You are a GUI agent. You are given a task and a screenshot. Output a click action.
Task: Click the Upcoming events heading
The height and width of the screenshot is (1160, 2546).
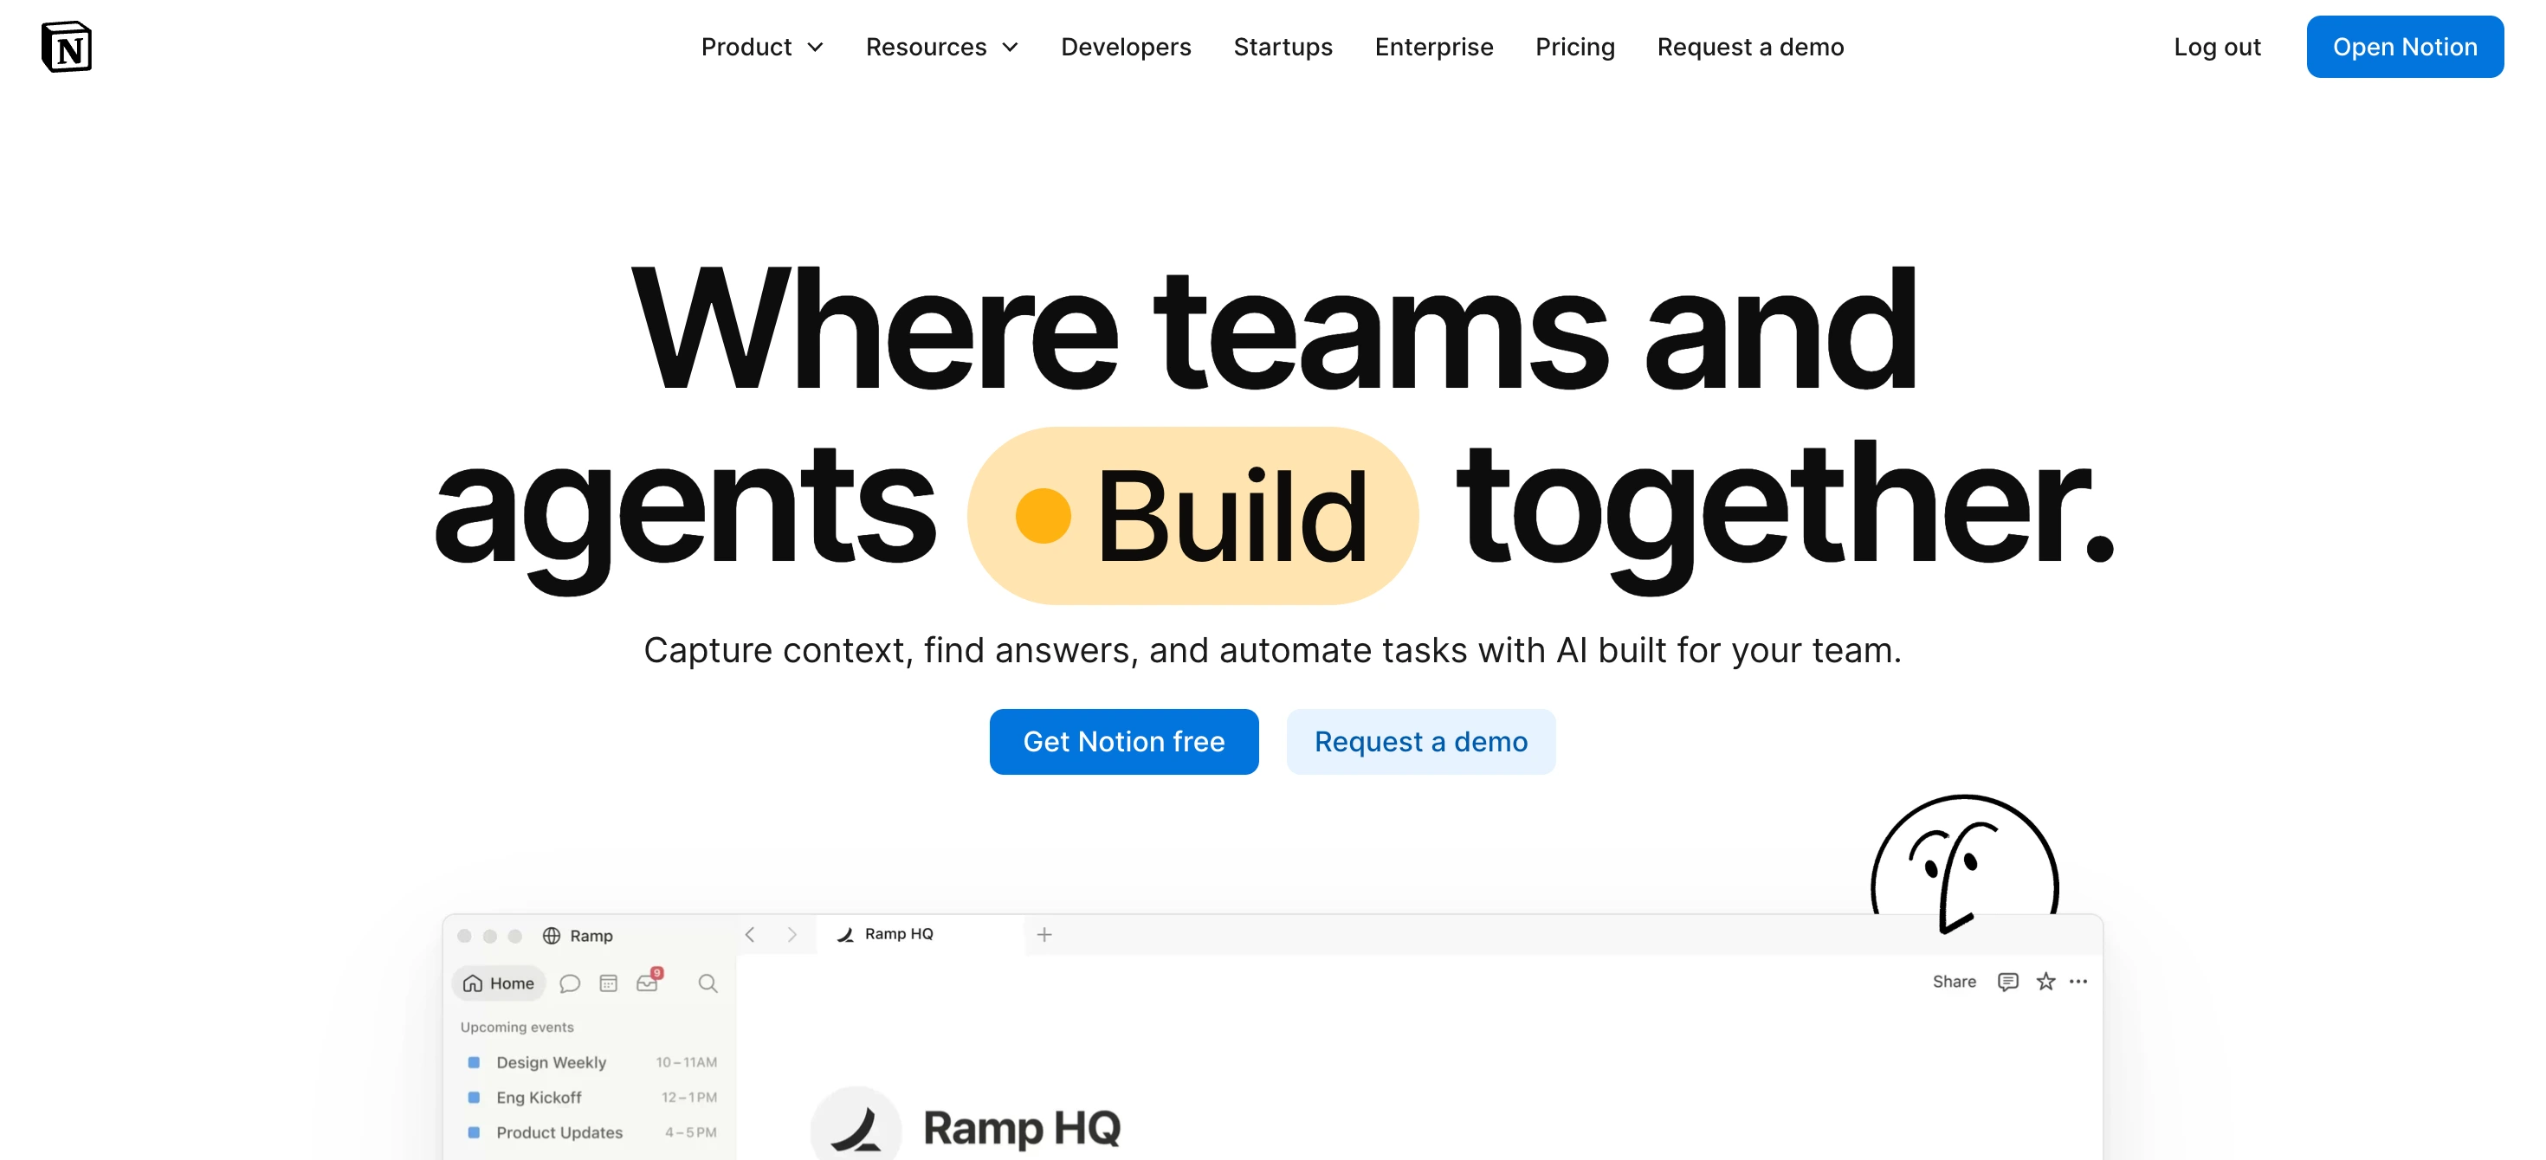click(517, 1027)
